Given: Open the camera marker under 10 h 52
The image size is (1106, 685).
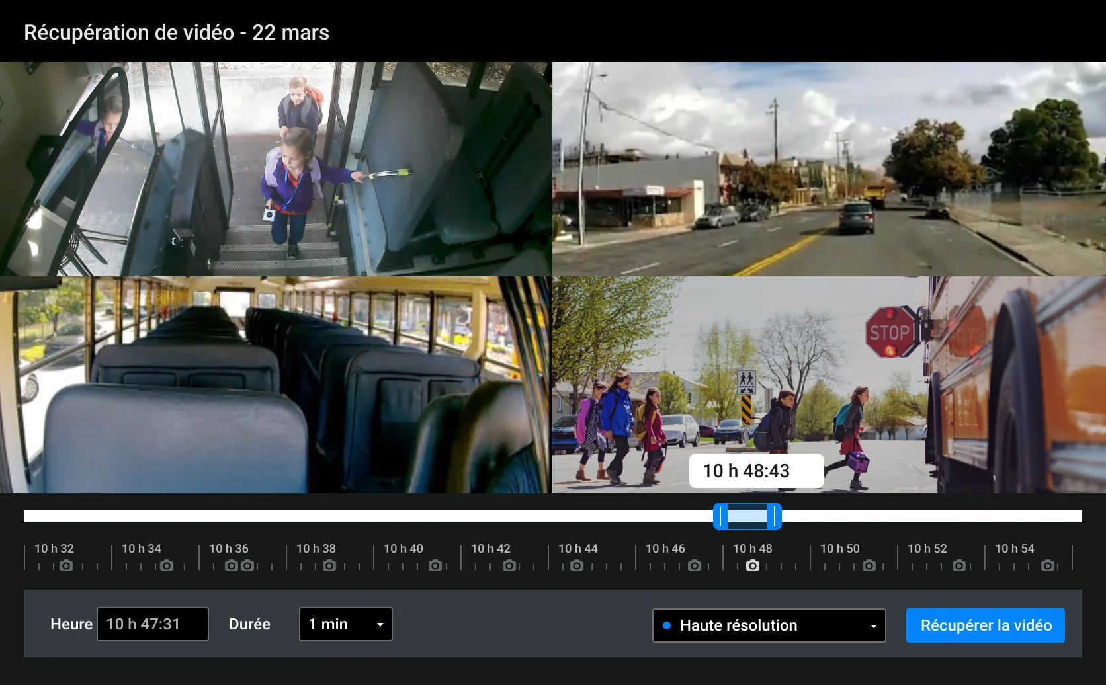Looking at the screenshot, I should tap(960, 566).
